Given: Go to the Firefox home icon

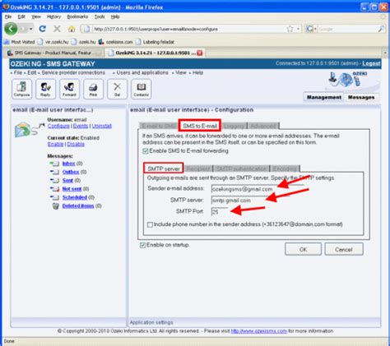Looking at the screenshot, I should (x=72, y=29).
